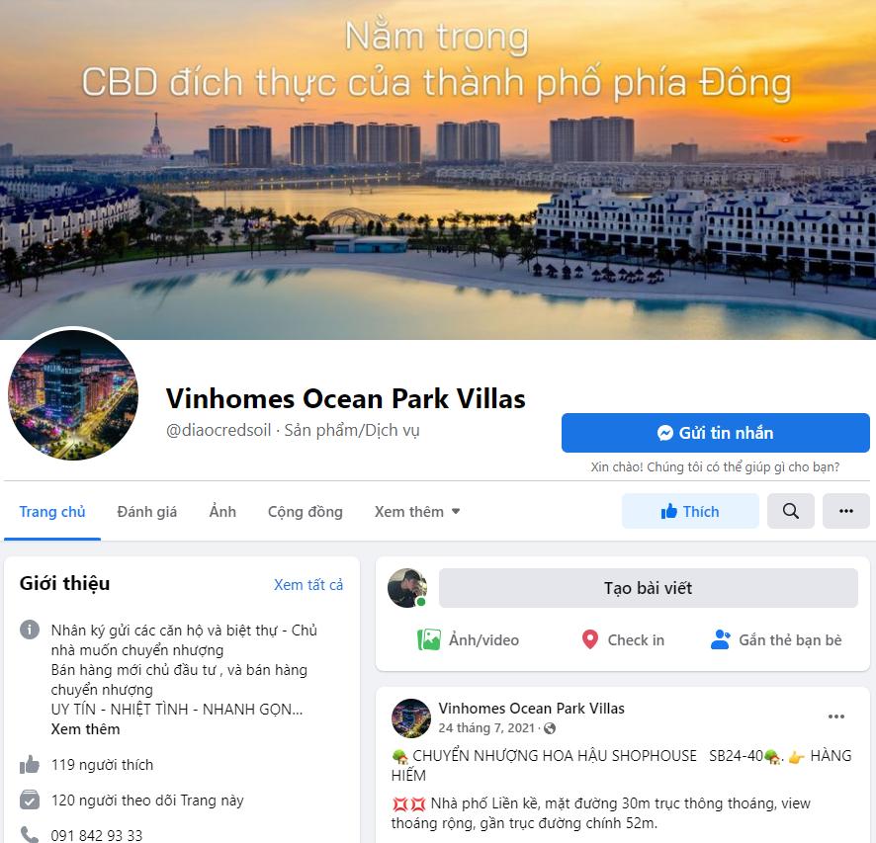
Task: Click the info icon in Giới thiệu section
Action: point(30,630)
